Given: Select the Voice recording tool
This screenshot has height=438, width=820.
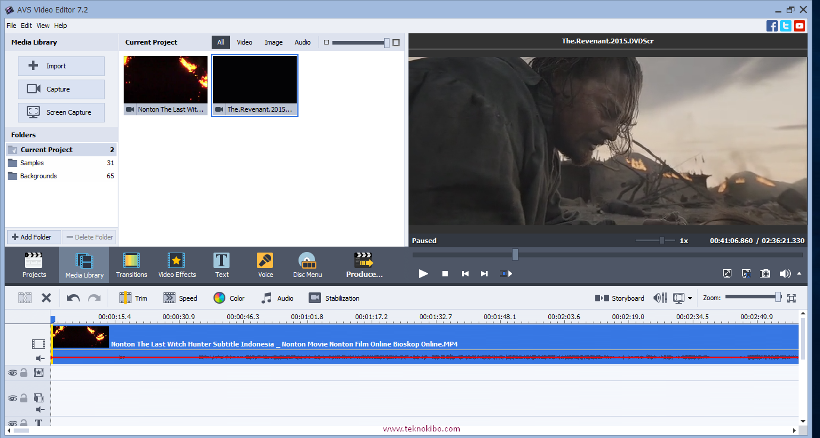Looking at the screenshot, I should [265, 264].
